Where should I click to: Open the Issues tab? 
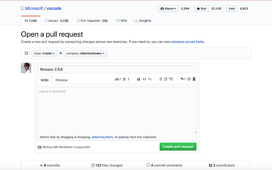coord(57,21)
